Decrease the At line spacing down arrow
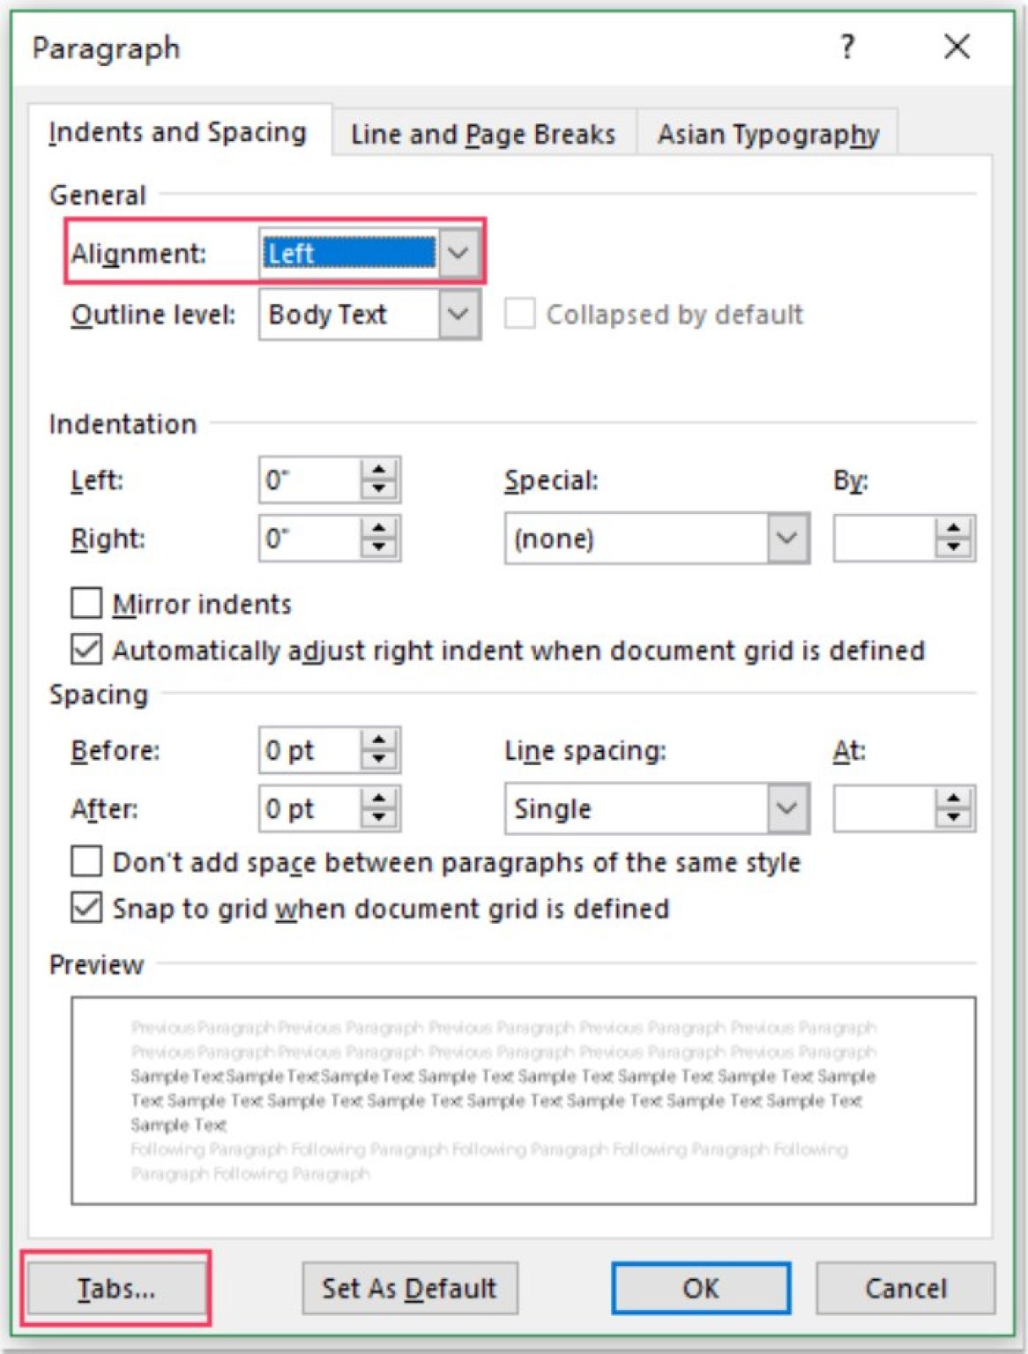Screen dimensions: 1028x1354 pos(953,818)
